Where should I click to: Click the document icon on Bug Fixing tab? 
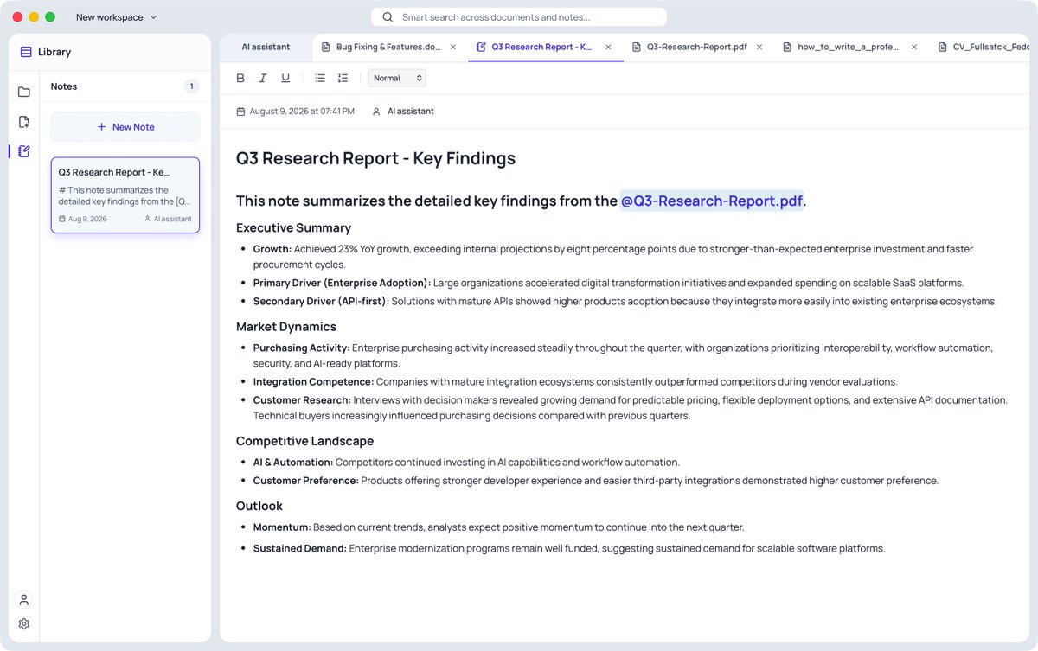pyautogui.click(x=326, y=47)
